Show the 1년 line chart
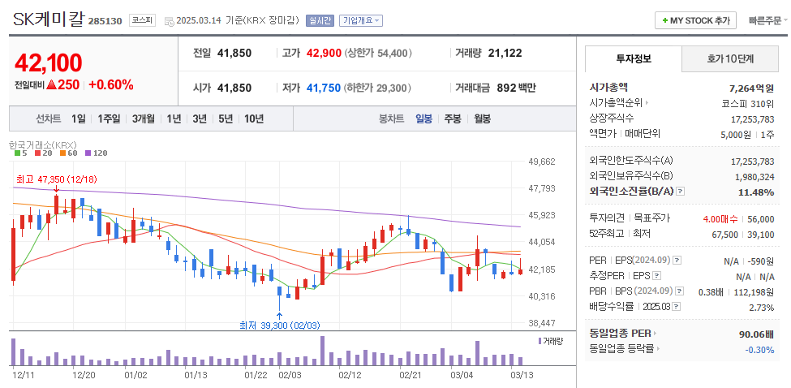The height and width of the screenshot is (388, 791). 174,119
